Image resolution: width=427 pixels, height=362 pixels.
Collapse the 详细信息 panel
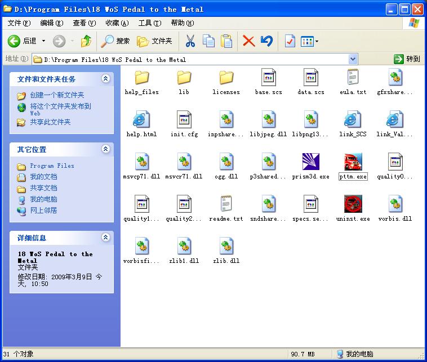105,238
